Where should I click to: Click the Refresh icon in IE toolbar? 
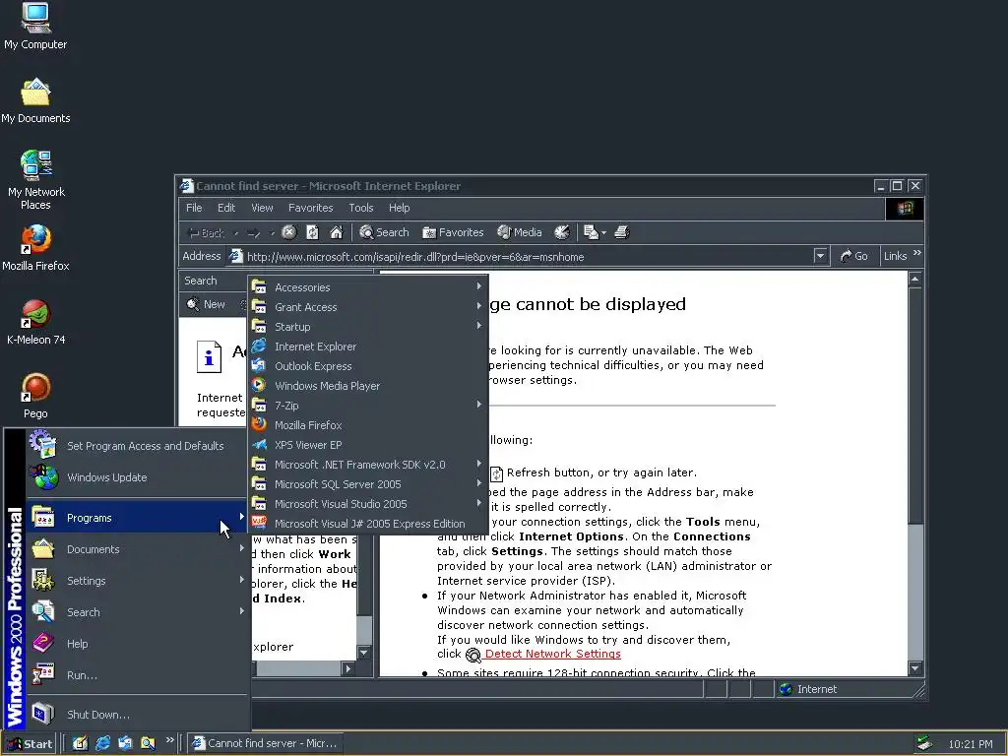[x=312, y=232]
